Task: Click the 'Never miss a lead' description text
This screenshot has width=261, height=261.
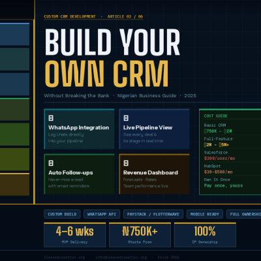Action: [x=66, y=179]
